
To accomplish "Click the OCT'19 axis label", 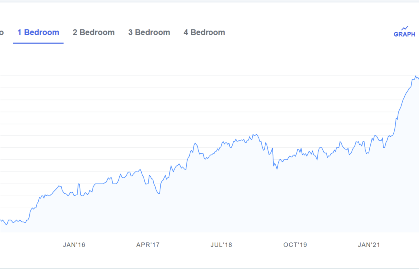I will coord(295,245).
